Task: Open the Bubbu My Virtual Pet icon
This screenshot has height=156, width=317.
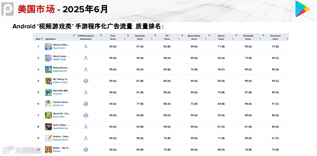Action: tap(48, 150)
